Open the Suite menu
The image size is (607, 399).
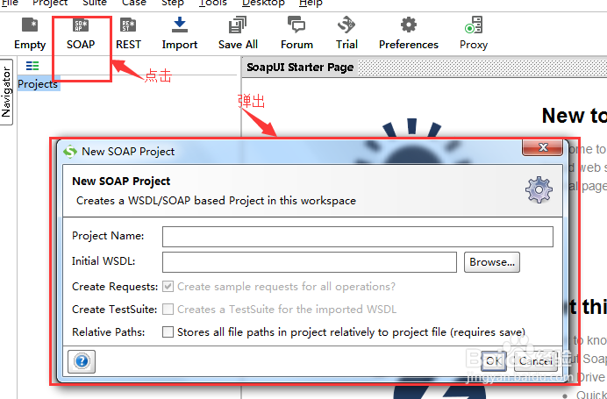tap(95, 4)
